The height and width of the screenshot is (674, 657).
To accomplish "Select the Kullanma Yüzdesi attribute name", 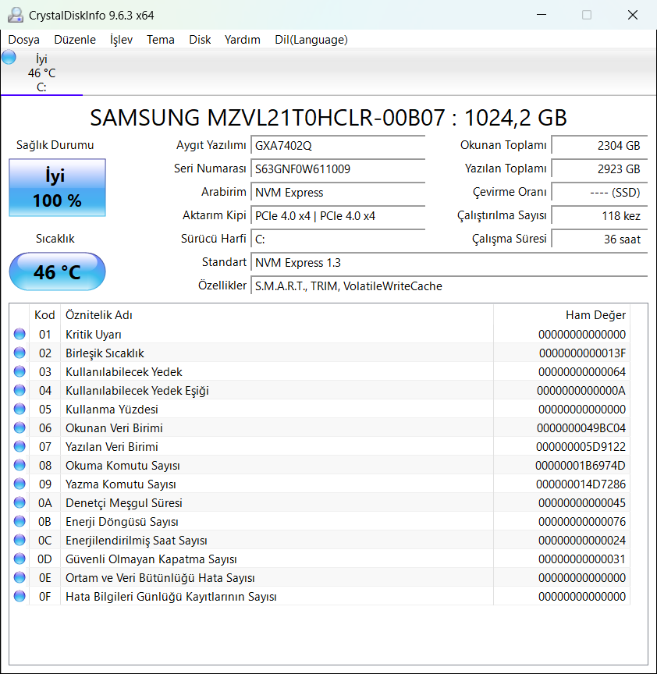I will [x=112, y=410].
